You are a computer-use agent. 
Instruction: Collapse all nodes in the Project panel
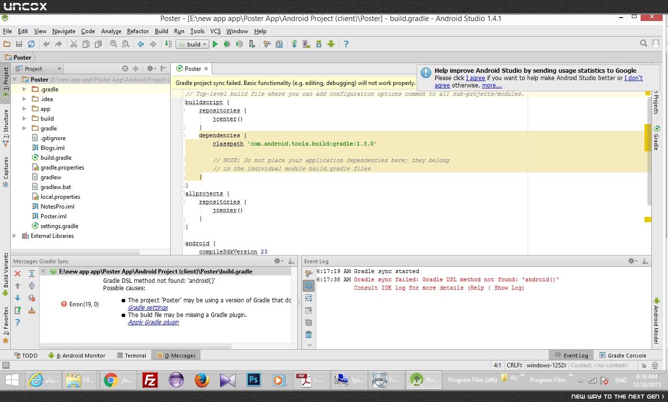click(136, 69)
